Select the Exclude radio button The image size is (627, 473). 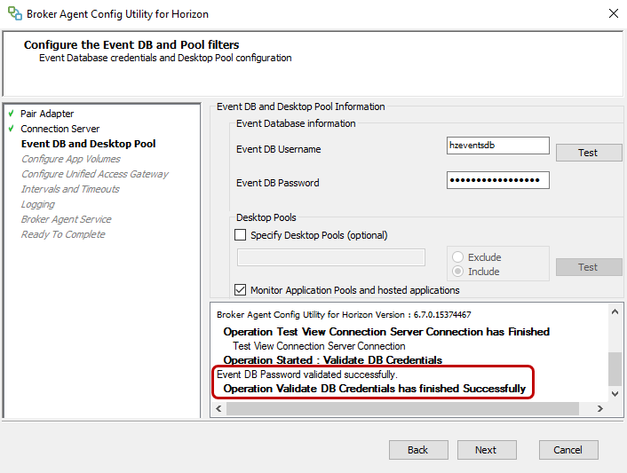point(458,257)
